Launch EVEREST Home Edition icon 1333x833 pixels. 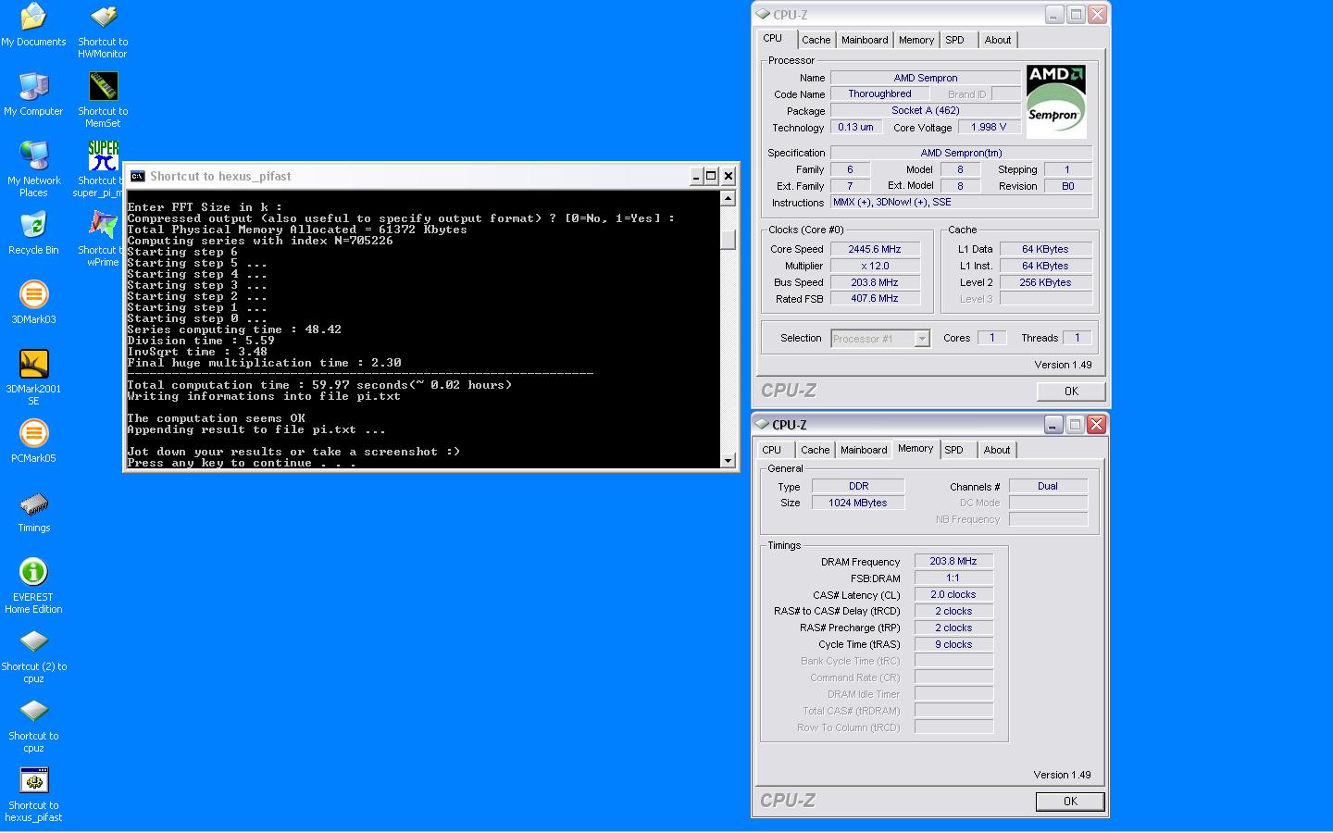33,572
